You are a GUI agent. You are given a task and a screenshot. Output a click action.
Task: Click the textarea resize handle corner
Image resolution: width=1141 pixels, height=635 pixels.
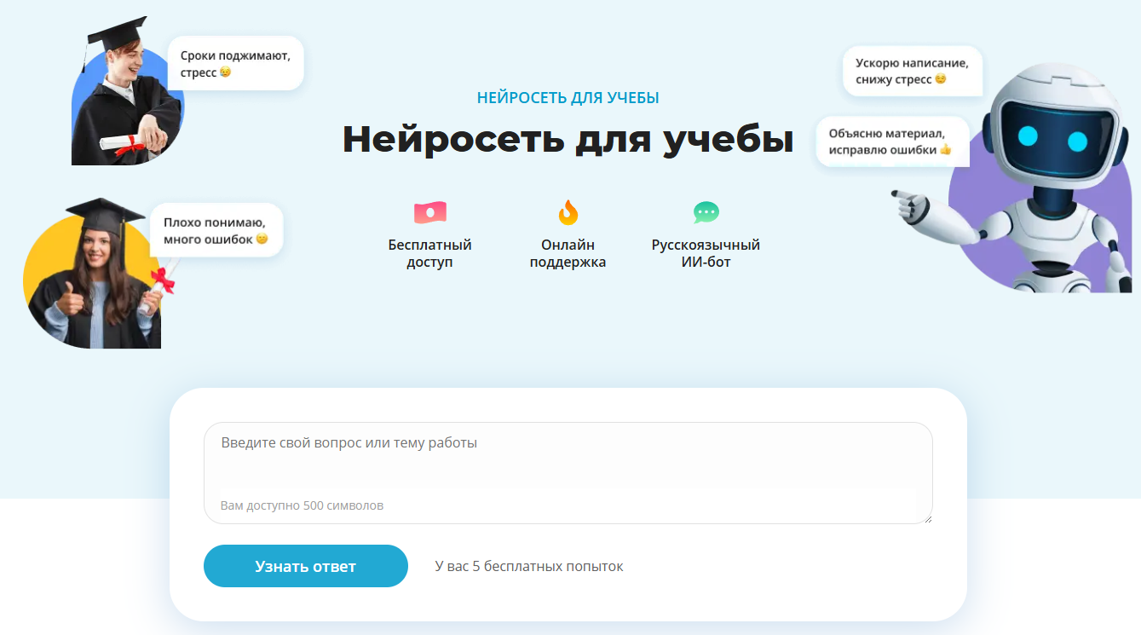927,518
